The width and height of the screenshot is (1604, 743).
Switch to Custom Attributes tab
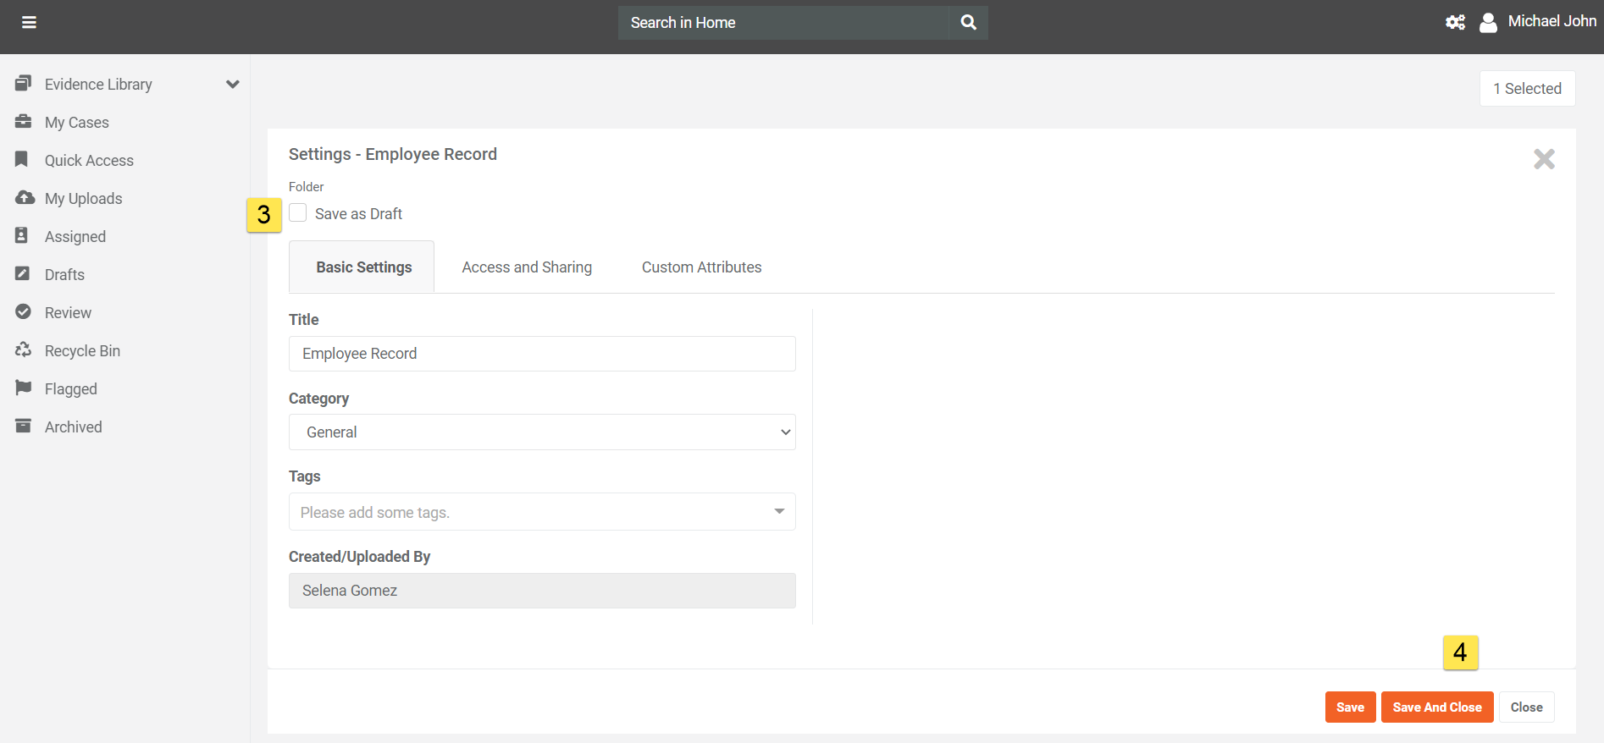tap(701, 267)
